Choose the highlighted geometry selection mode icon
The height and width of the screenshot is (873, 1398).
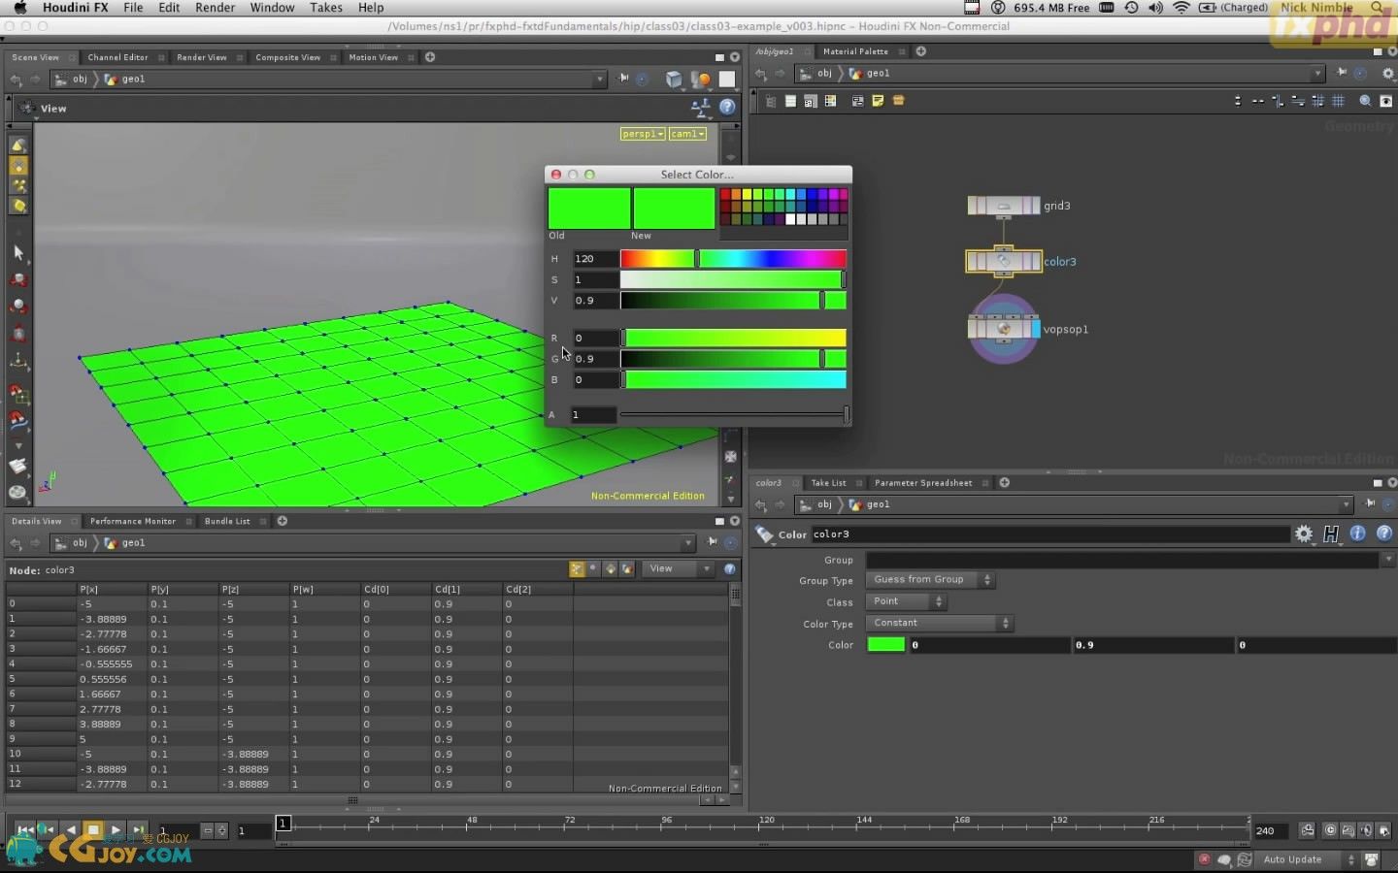17,166
